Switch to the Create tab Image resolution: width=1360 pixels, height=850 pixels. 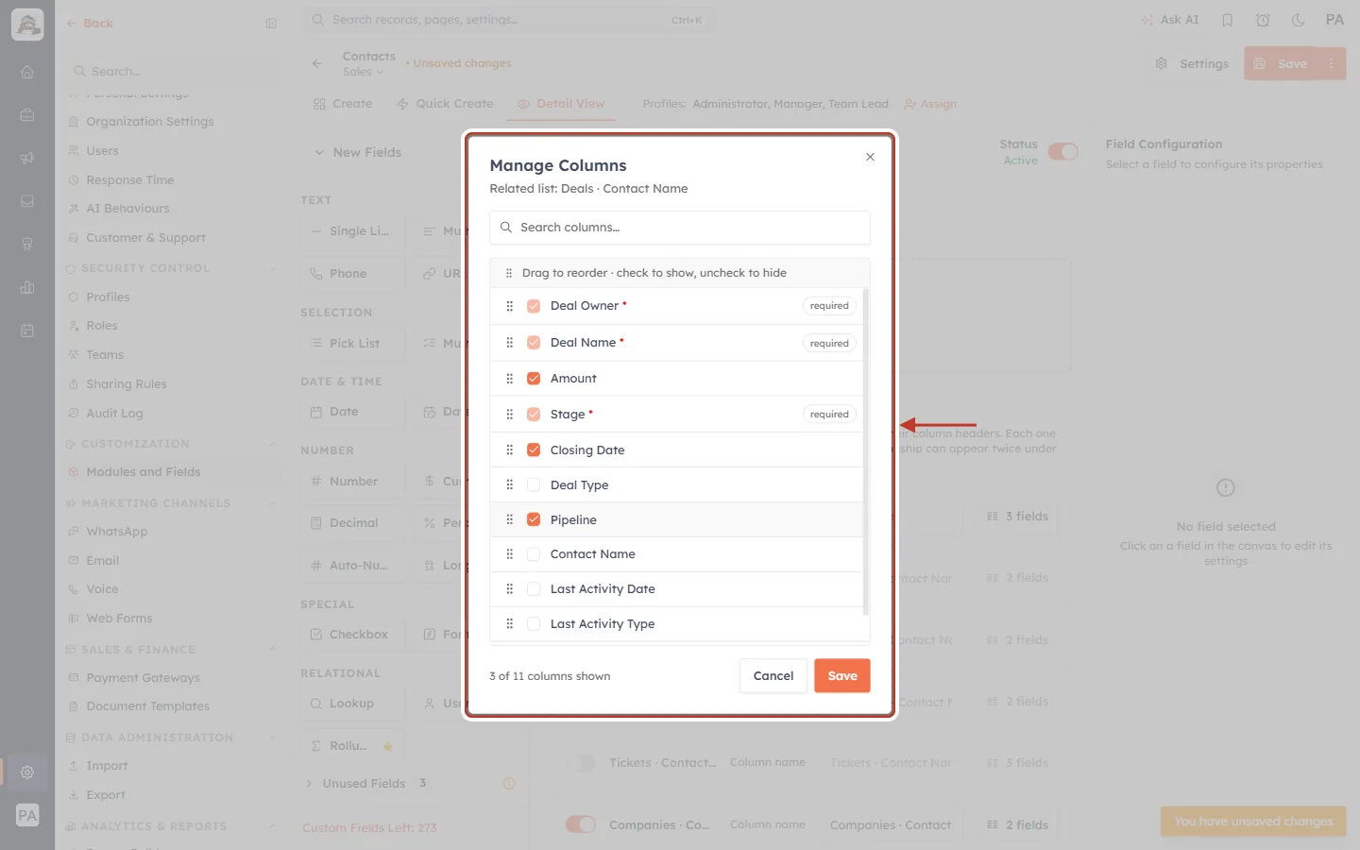click(343, 104)
